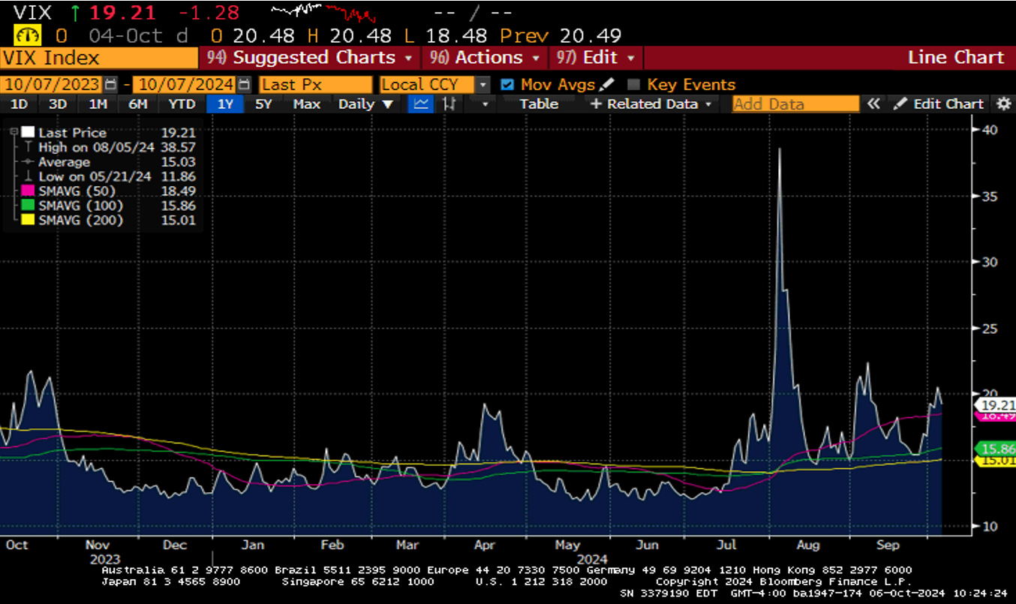Enable the Key Events checkbox
This screenshot has height=604, width=1016.
point(634,85)
